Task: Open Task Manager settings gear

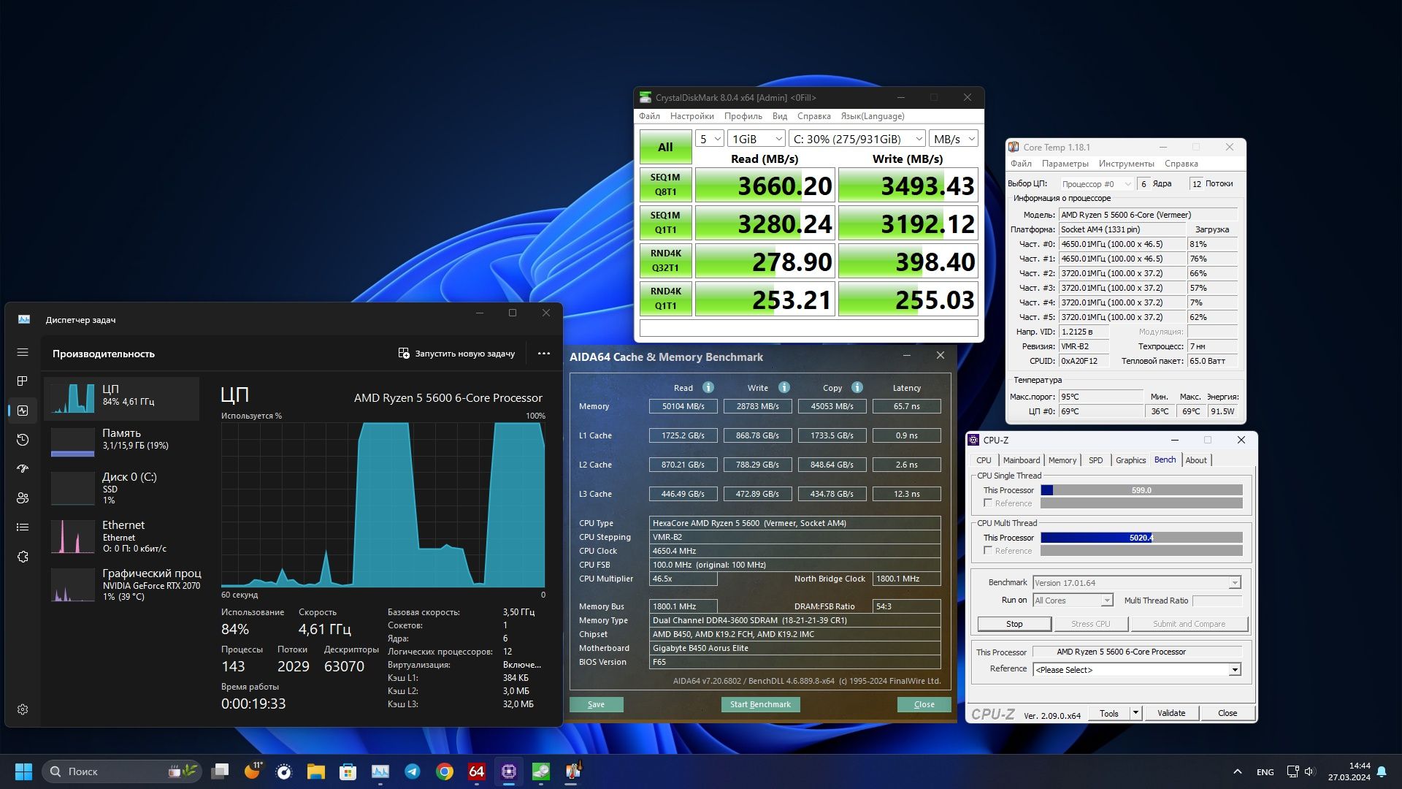Action: (x=23, y=709)
